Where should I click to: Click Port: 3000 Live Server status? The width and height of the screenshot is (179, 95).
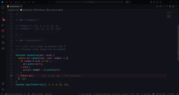point(161,94)
